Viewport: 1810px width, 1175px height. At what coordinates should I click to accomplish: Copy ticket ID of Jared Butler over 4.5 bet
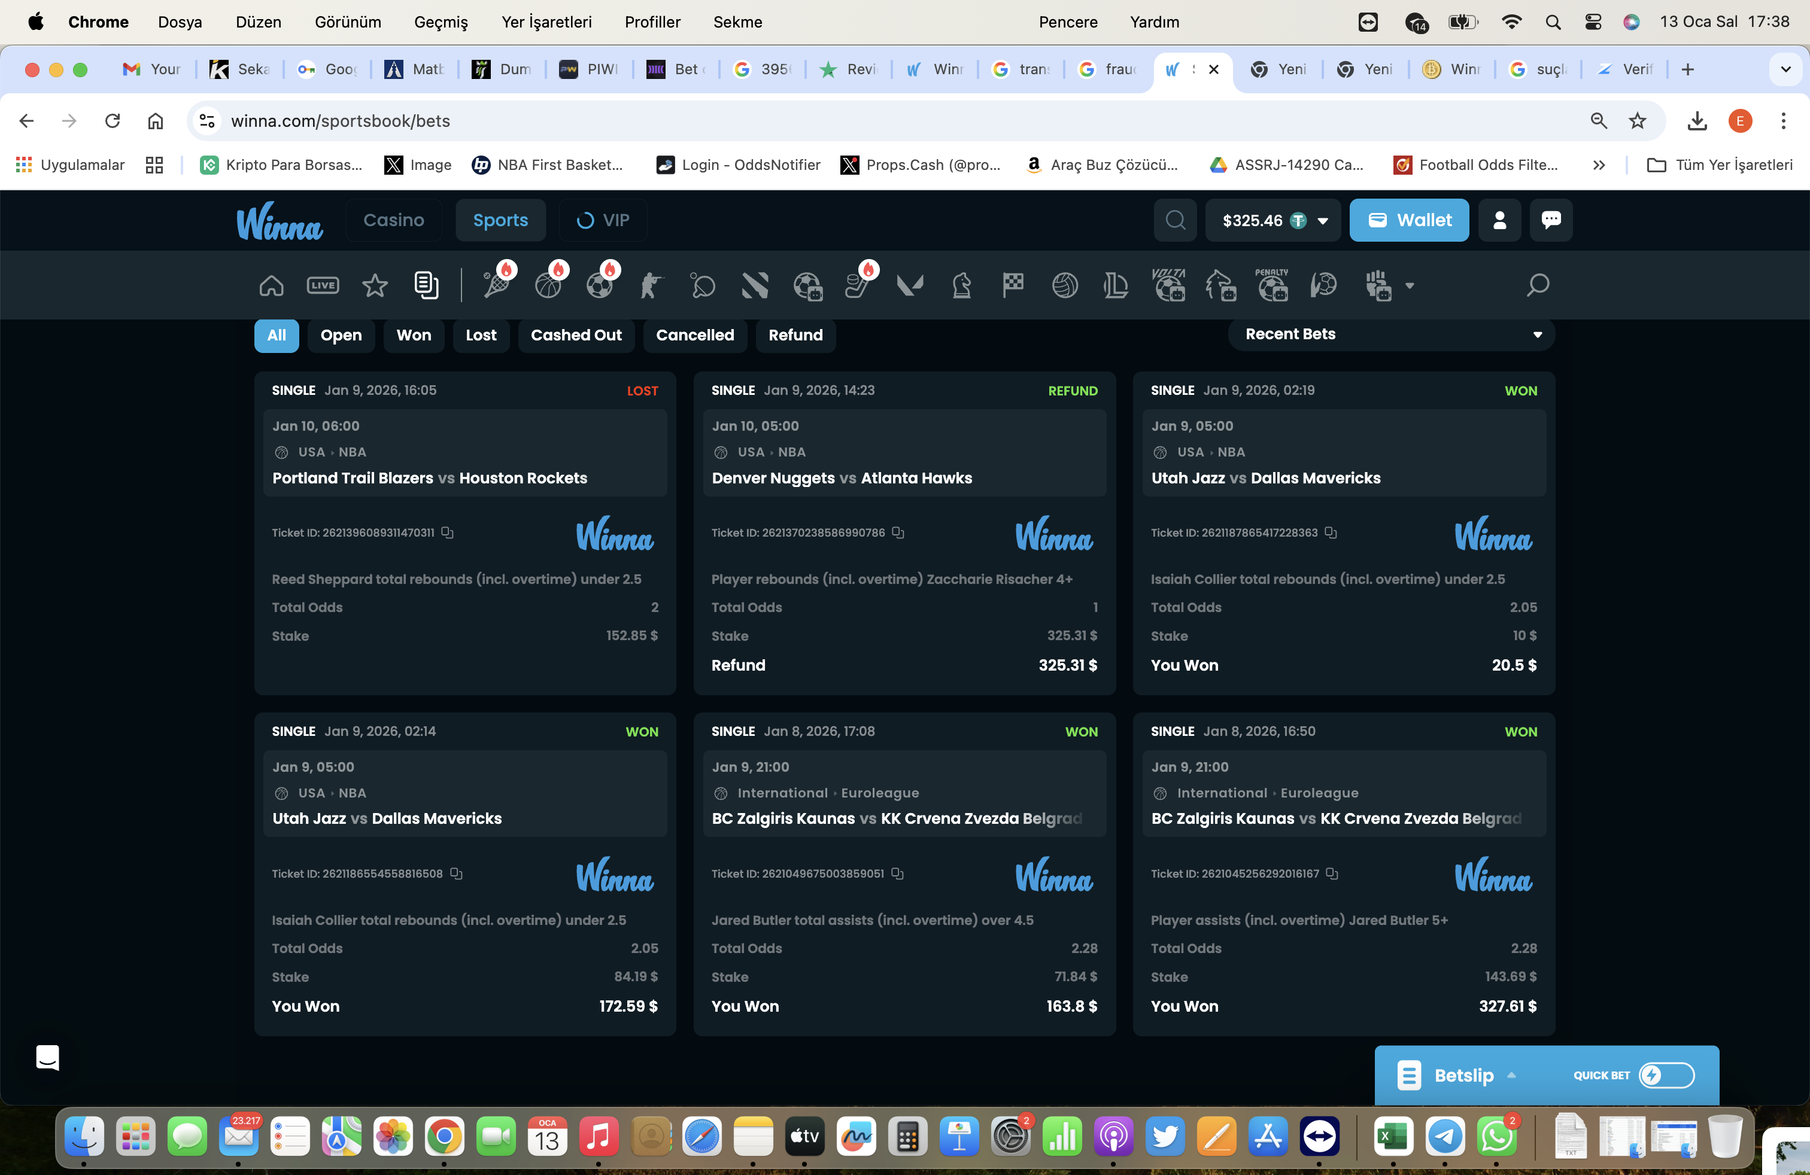pos(897,874)
